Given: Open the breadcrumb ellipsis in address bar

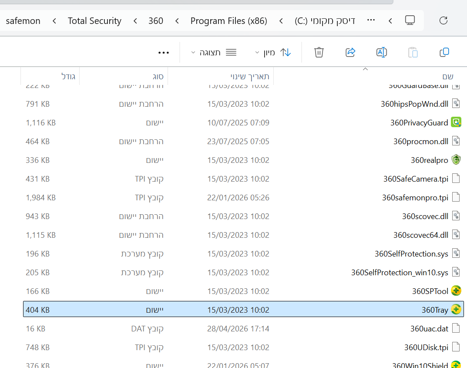Looking at the screenshot, I should pyautogui.click(x=371, y=20).
